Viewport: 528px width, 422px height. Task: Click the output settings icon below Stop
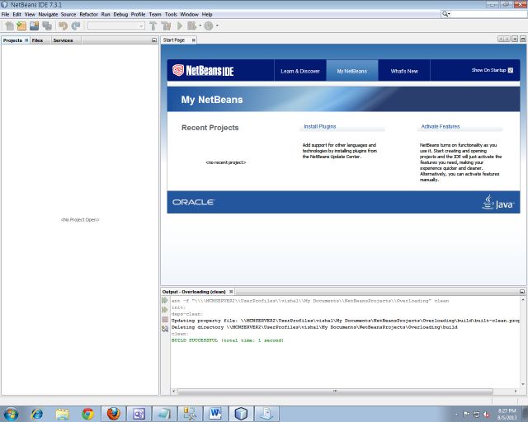[165, 329]
